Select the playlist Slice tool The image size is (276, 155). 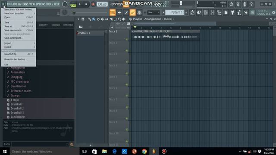pos(111,19)
